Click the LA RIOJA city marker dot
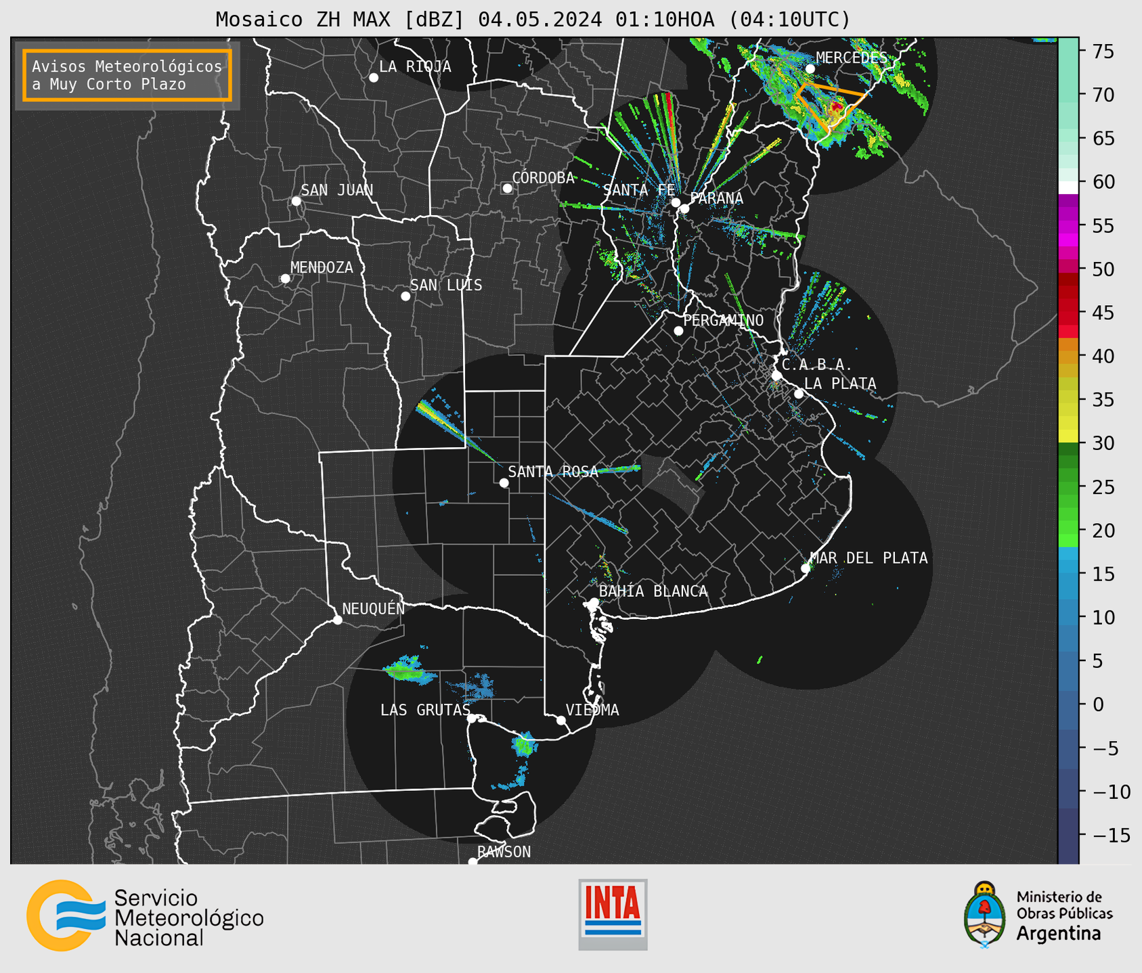 click(374, 78)
